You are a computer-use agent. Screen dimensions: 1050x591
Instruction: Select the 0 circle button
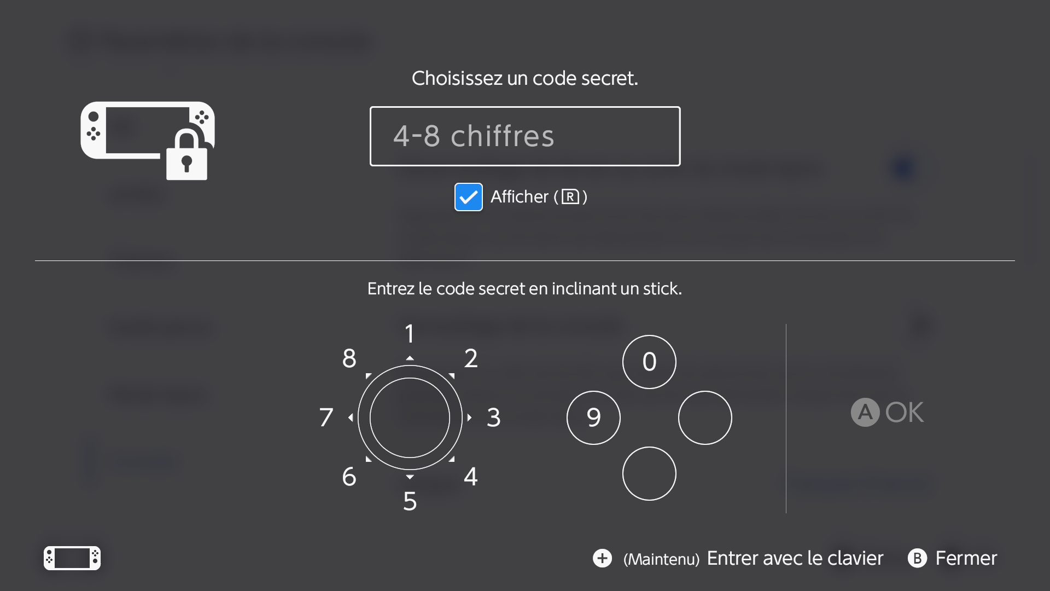[x=649, y=362]
